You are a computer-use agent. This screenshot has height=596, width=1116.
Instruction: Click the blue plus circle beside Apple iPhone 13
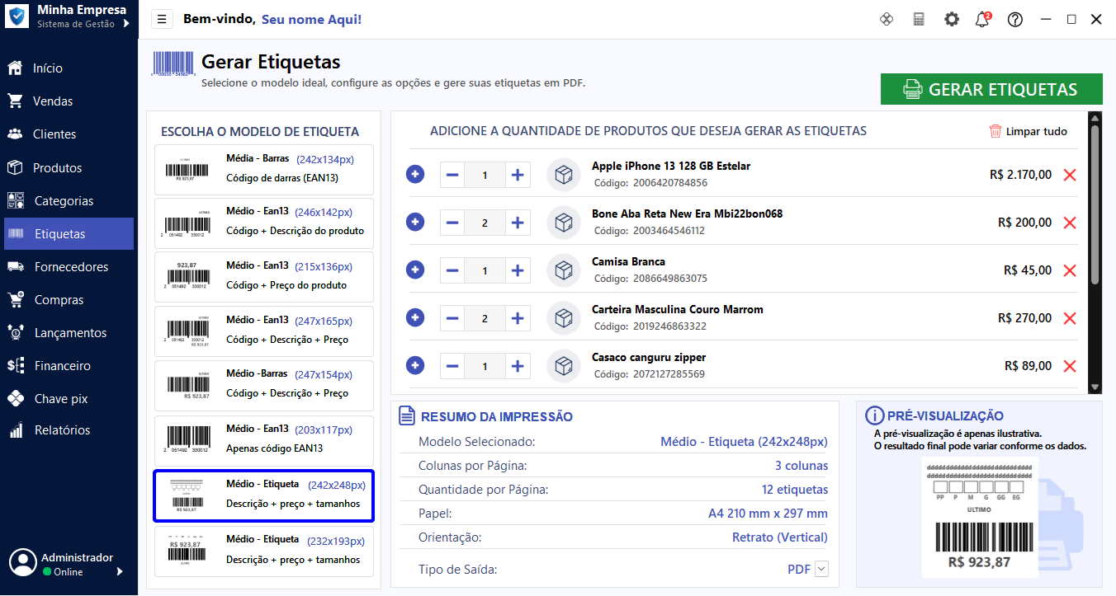click(x=415, y=174)
